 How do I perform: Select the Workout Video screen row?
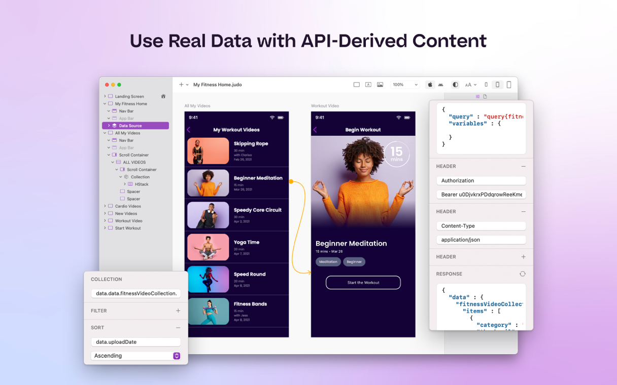135,221
